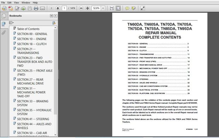The width and height of the screenshot is (219, 138).
Task: Click the page number input field
Action: (x=64, y=8)
